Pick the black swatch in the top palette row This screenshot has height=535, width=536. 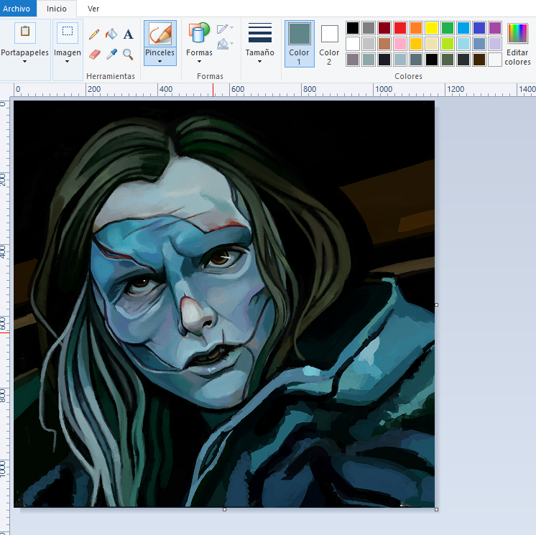[353, 28]
